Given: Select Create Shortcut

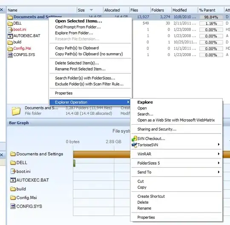Looking at the screenshot, I should click(x=176, y=197).
